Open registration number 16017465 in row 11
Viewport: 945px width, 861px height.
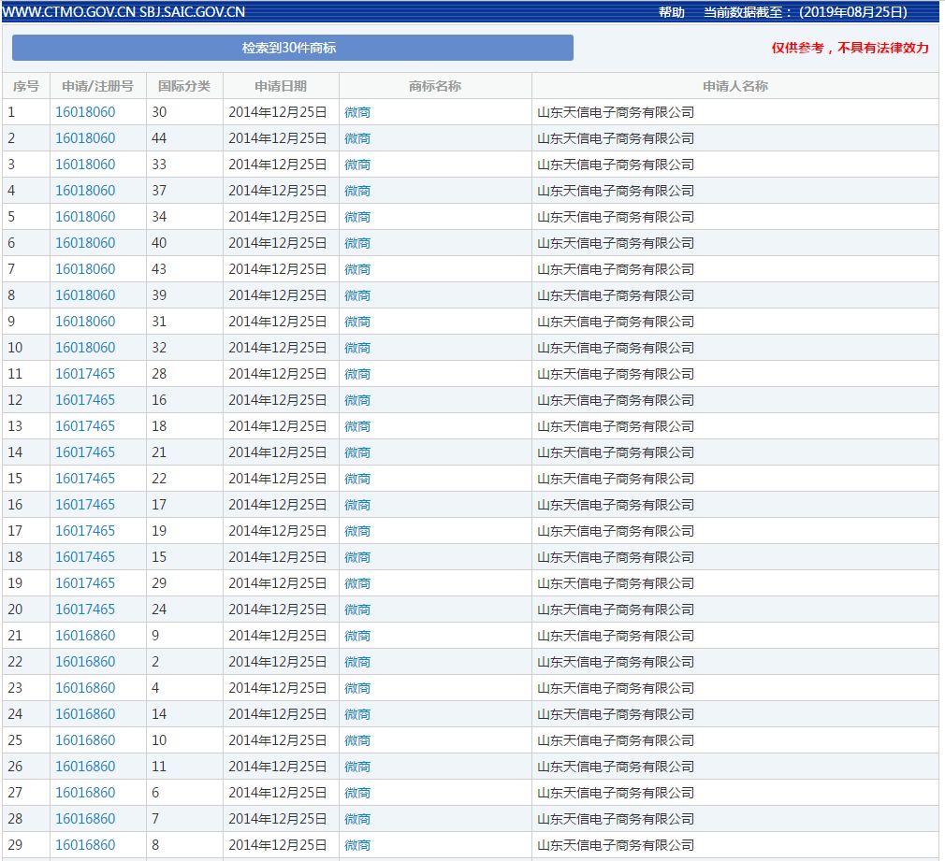click(85, 374)
